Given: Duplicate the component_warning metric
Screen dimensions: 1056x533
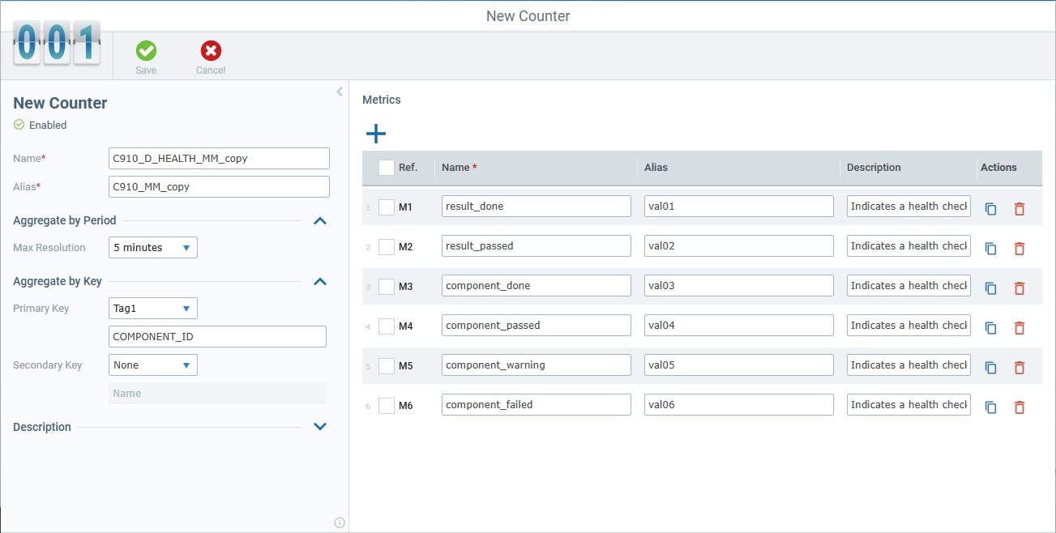Looking at the screenshot, I should tap(990, 367).
